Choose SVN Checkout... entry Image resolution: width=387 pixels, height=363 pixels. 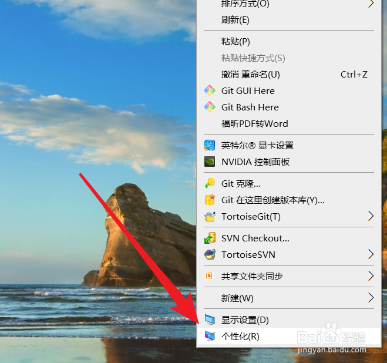[289, 238]
